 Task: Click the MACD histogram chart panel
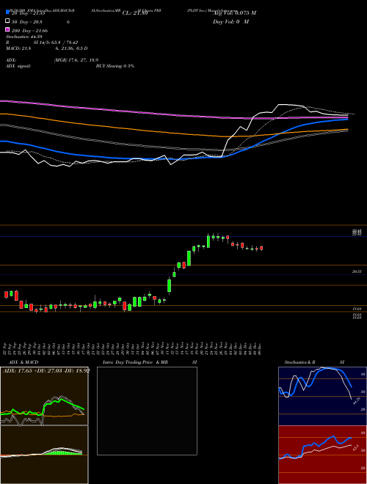(44, 455)
